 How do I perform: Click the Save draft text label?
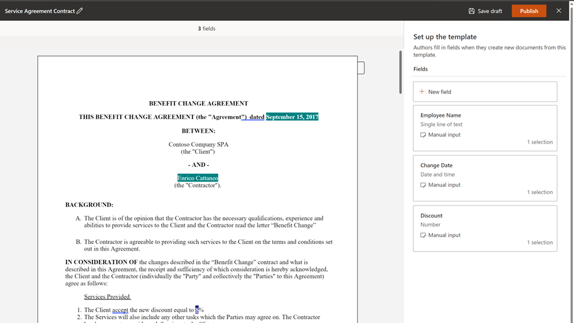point(490,11)
